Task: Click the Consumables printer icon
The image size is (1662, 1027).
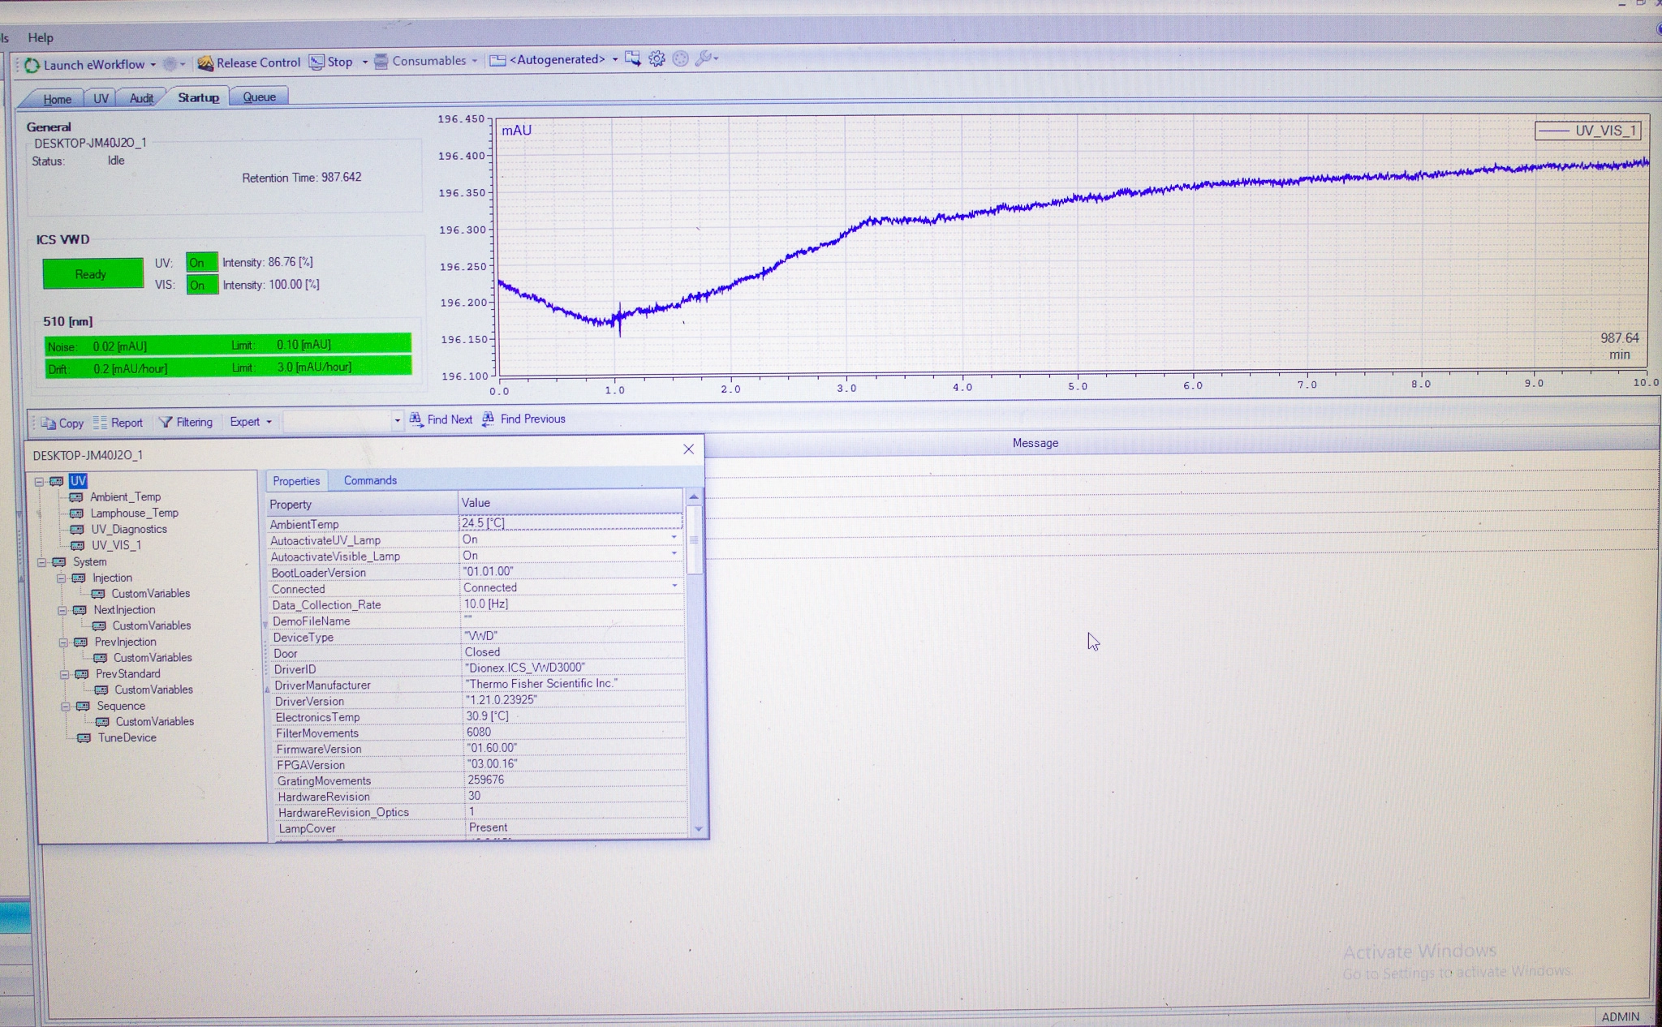Action: 381,62
